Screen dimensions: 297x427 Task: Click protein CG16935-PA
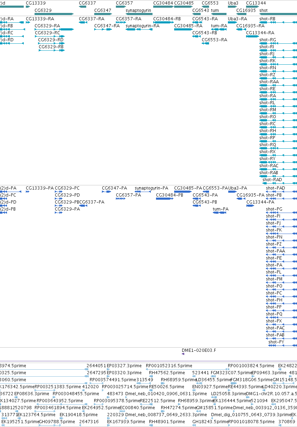(251, 195)
